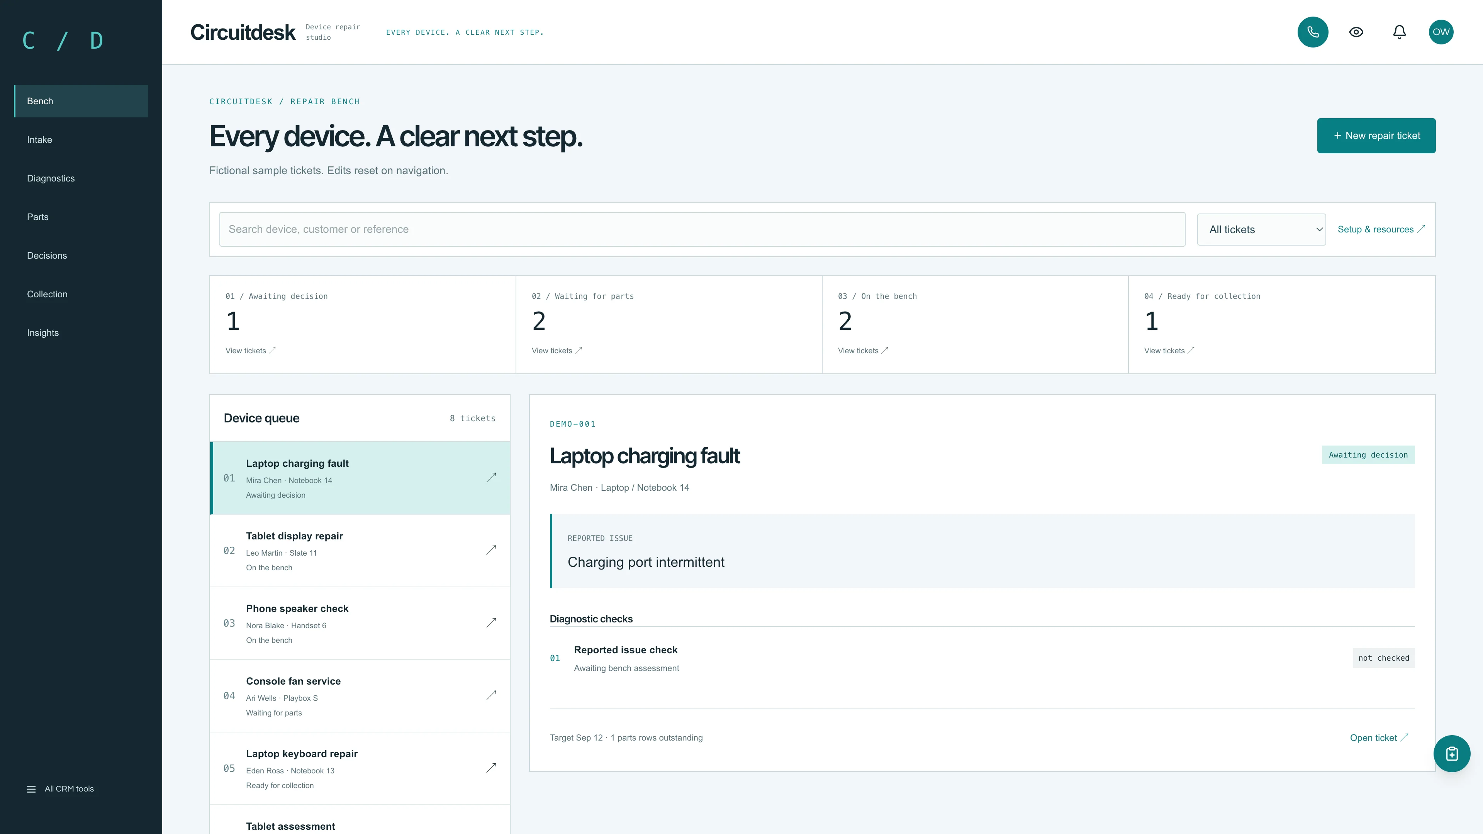The width and height of the screenshot is (1483, 834).
Task: View tickets under On the bench
Action: (x=863, y=351)
